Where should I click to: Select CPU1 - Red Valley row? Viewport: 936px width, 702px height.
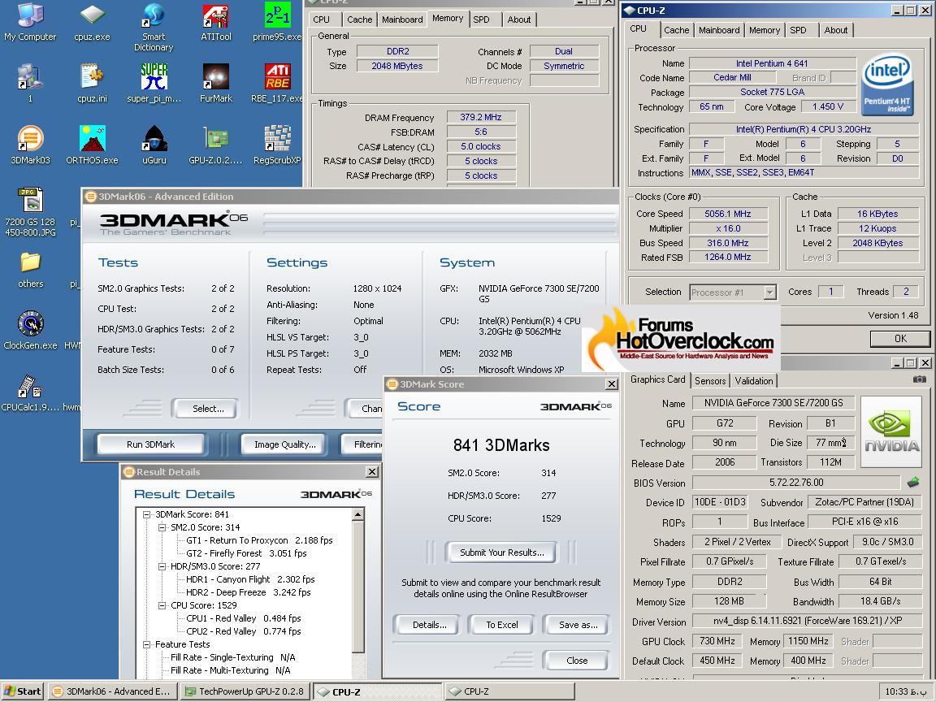point(244,618)
